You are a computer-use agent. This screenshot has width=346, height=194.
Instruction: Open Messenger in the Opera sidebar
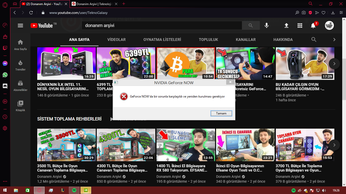coord(5,63)
